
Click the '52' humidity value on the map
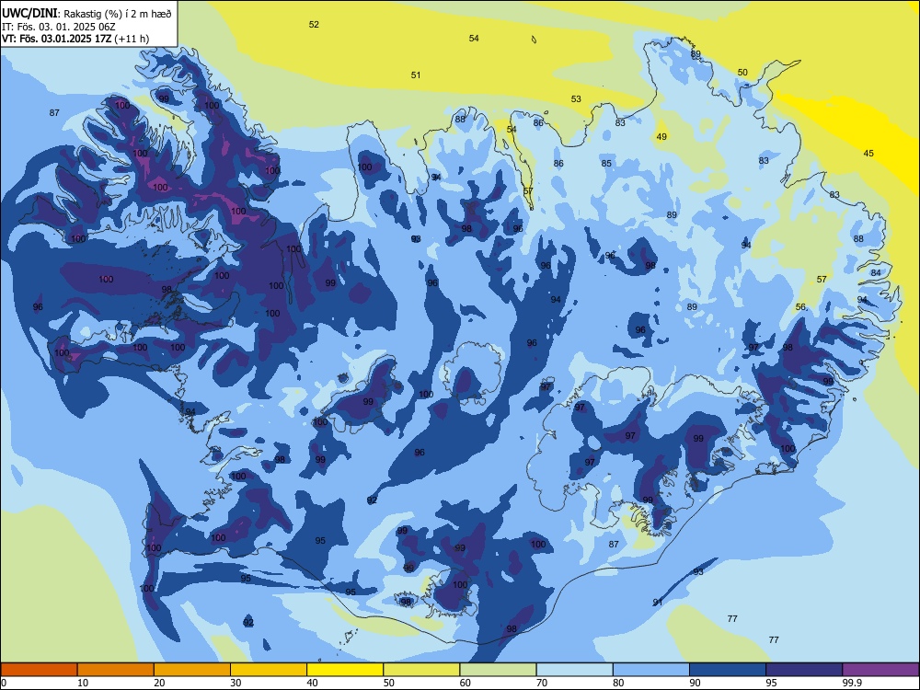pyautogui.click(x=314, y=25)
